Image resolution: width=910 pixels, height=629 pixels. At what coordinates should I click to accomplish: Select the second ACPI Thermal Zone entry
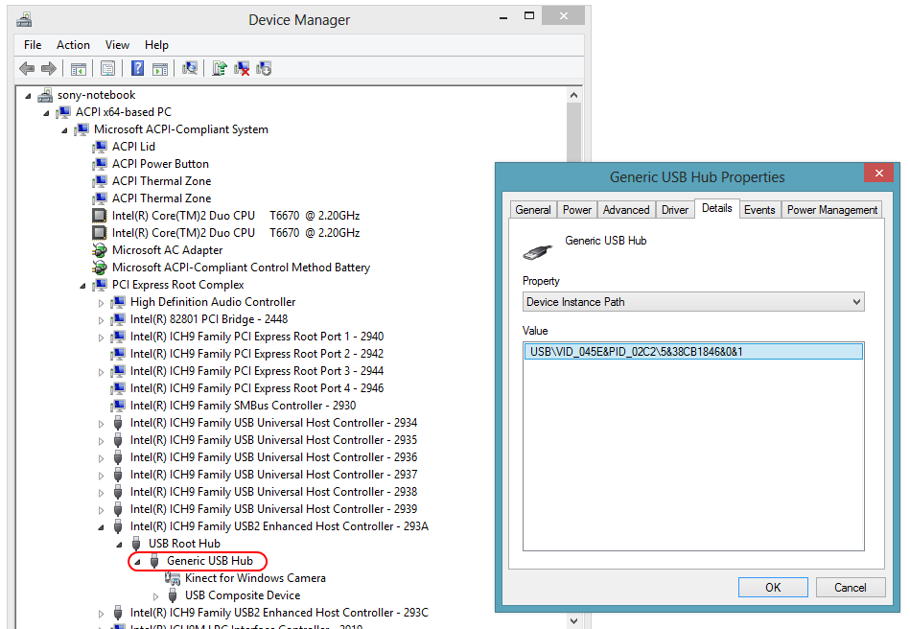(x=161, y=198)
